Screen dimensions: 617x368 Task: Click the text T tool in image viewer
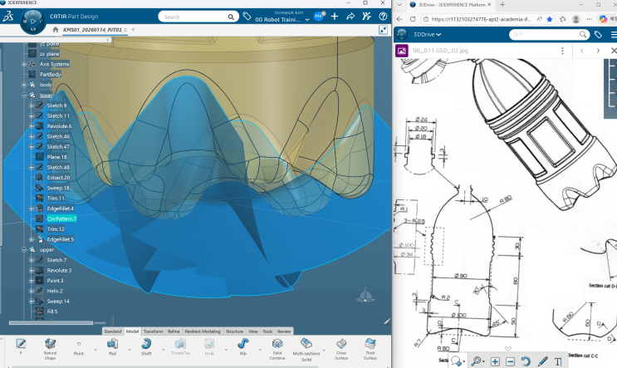tap(558, 361)
